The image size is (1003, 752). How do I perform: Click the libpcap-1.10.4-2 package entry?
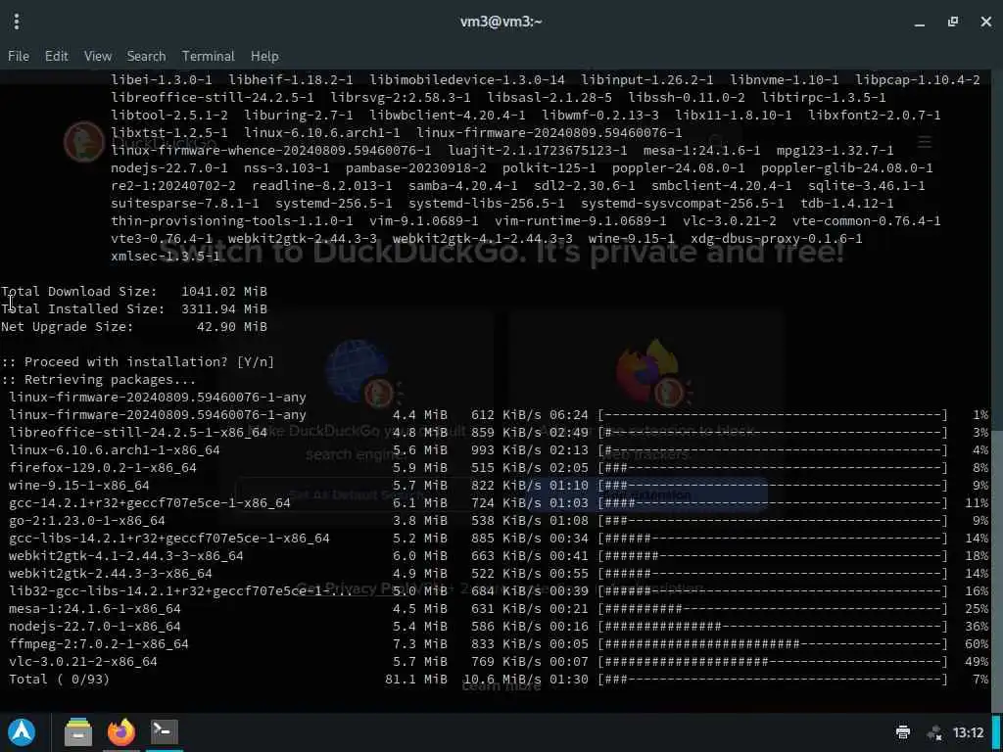[918, 80]
